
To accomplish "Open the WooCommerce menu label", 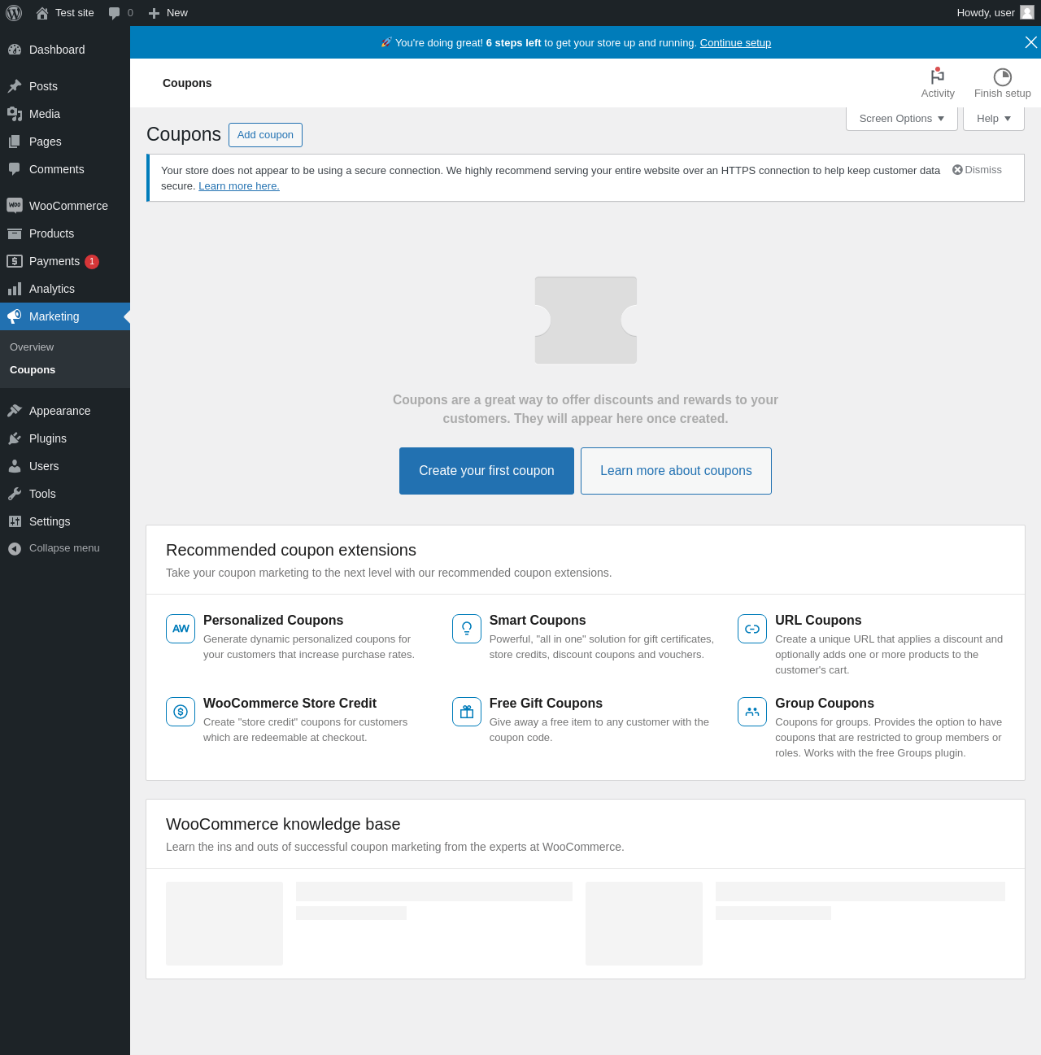I will [x=68, y=206].
